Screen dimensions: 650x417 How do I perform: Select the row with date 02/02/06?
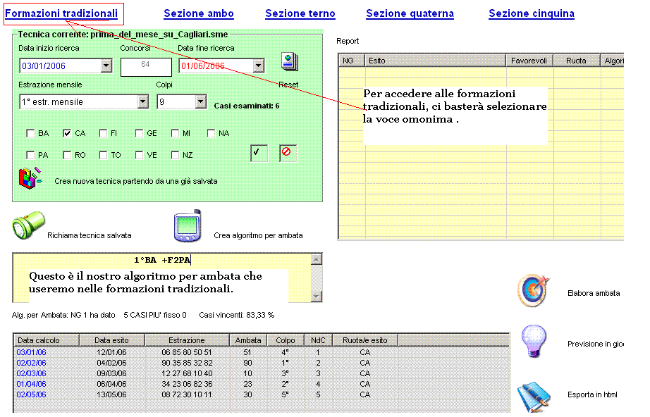pyautogui.click(x=261, y=363)
